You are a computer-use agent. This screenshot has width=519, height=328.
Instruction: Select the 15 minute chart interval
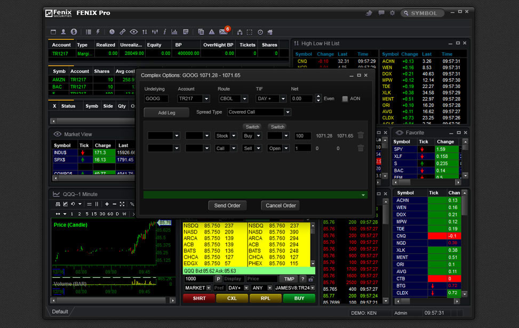tap(94, 214)
